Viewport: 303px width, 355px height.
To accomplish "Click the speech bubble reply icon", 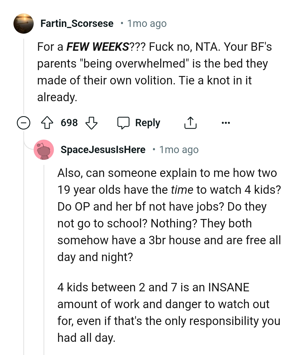I will tap(123, 123).
